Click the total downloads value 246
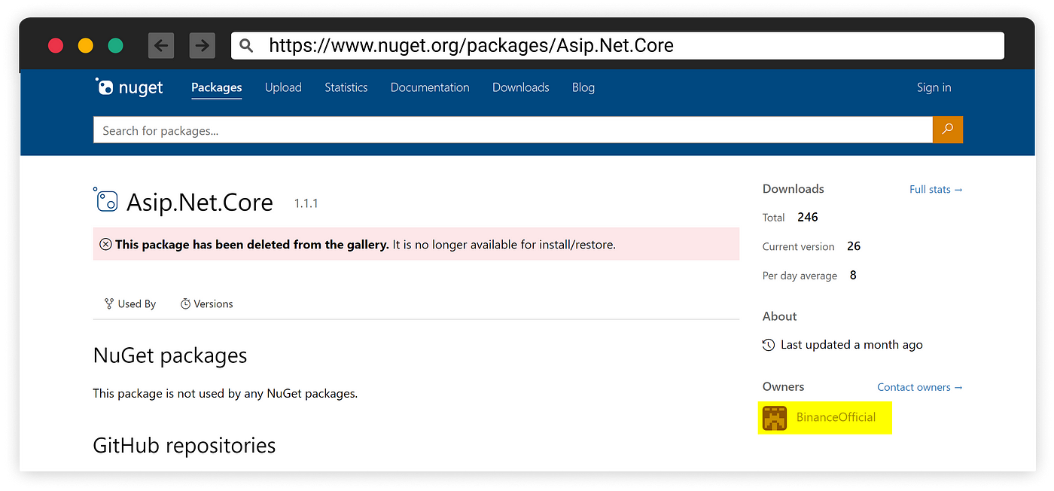This screenshot has width=1054, height=491. click(x=808, y=217)
